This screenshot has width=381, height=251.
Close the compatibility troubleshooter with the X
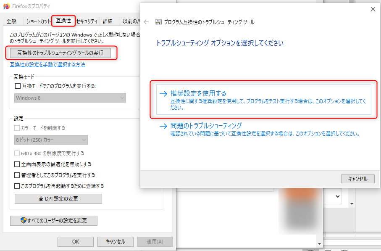click(372, 9)
